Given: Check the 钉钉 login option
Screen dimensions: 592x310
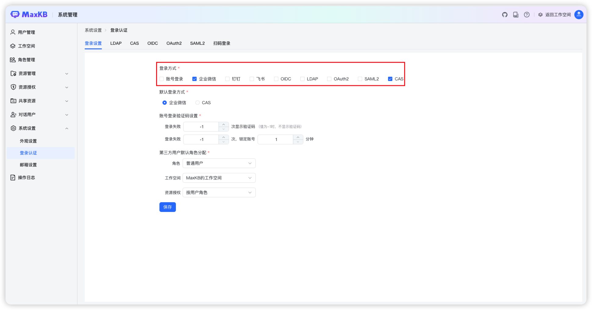Looking at the screenshot, I should 227,79.
